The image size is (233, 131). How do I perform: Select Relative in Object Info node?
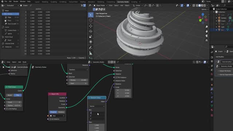pyautogui.click(x=61, y=112)
